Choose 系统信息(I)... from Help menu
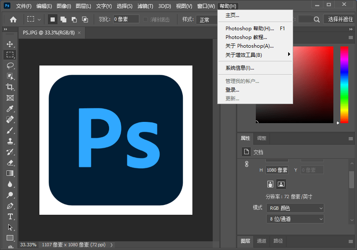Image resolution: width=357 pixels, height=250 pixels. [255, 68]
